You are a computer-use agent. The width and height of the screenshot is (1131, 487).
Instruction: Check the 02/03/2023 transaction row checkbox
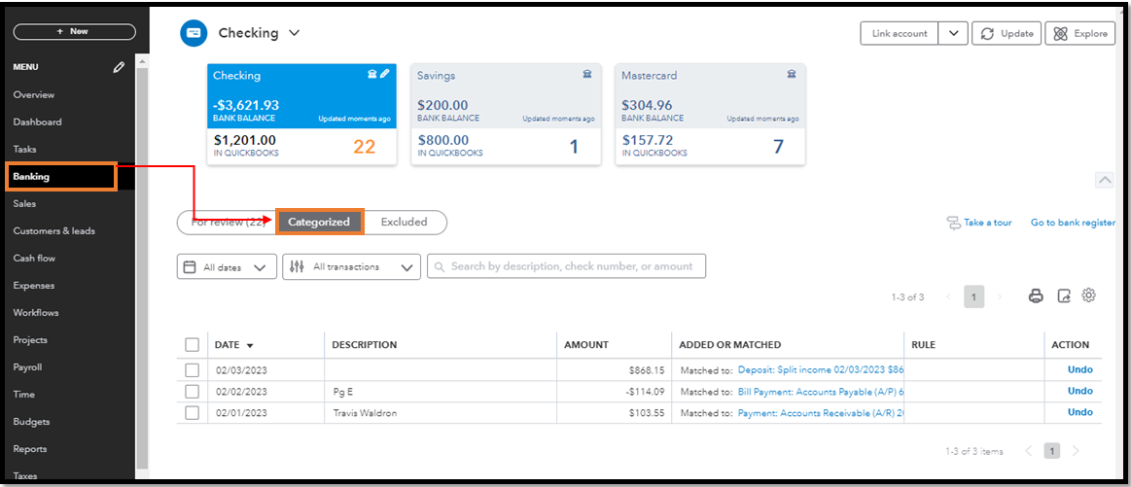[192, 370]
